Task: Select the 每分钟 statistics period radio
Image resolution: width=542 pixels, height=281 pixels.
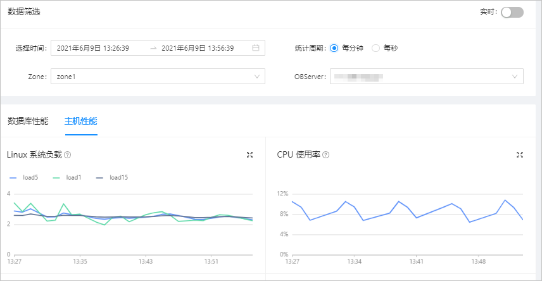Action: (334, 48)
